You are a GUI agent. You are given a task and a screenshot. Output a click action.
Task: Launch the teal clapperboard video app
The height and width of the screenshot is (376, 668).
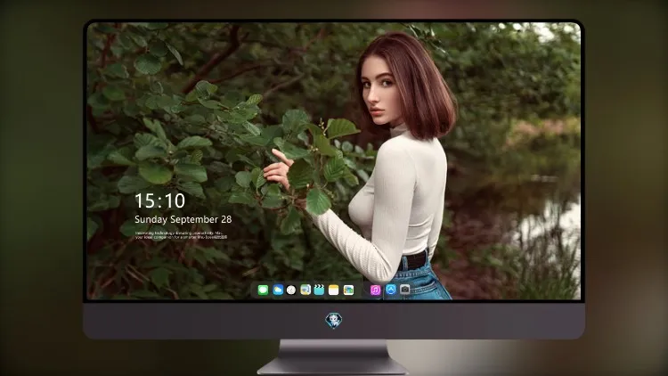pyautogui.click(x=319, y=290)
